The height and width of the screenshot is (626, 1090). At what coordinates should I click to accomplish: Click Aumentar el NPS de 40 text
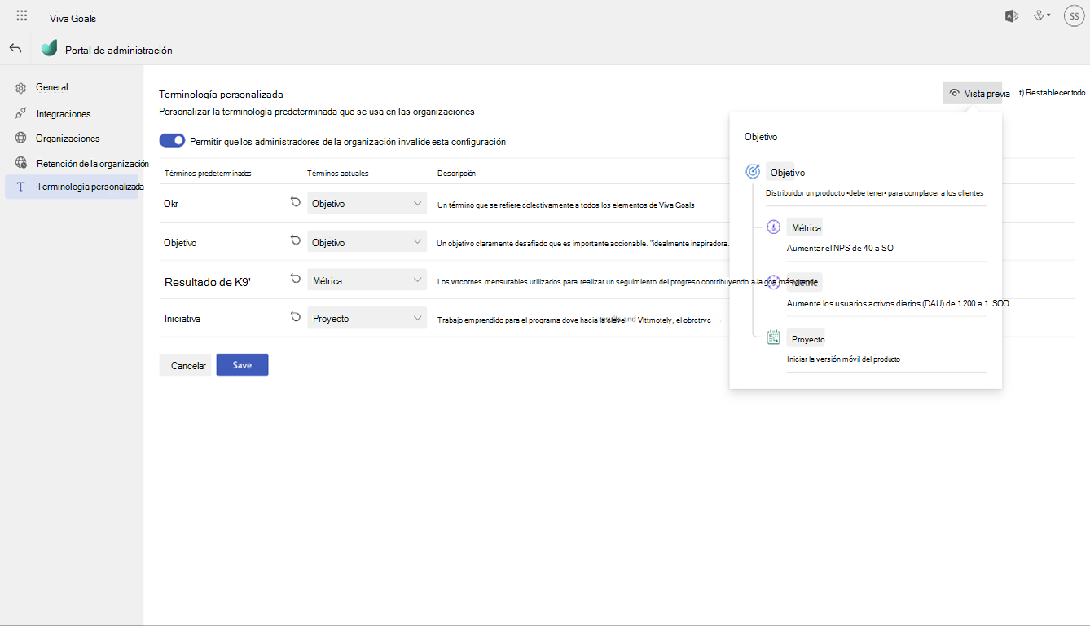coord(840,248)
